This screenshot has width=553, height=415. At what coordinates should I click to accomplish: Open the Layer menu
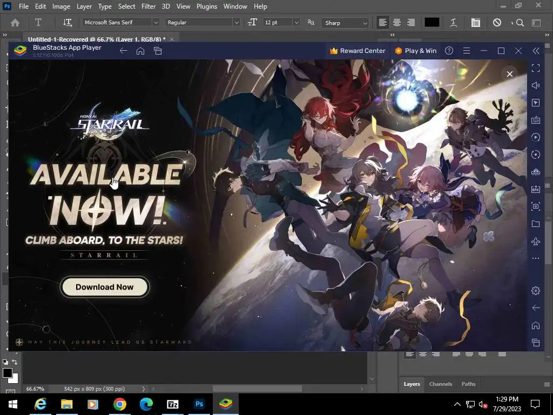click(84, 6)
